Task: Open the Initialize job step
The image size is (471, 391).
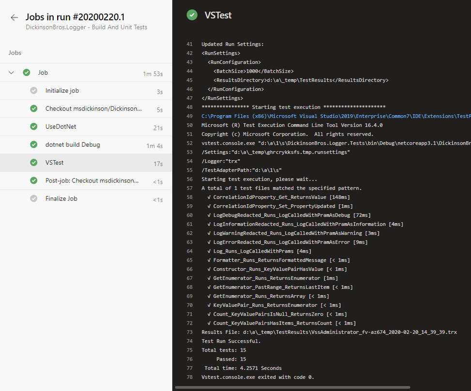Action: pos(86,90)
